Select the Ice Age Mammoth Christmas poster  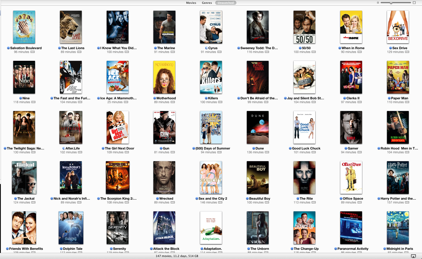pos(117,77)
